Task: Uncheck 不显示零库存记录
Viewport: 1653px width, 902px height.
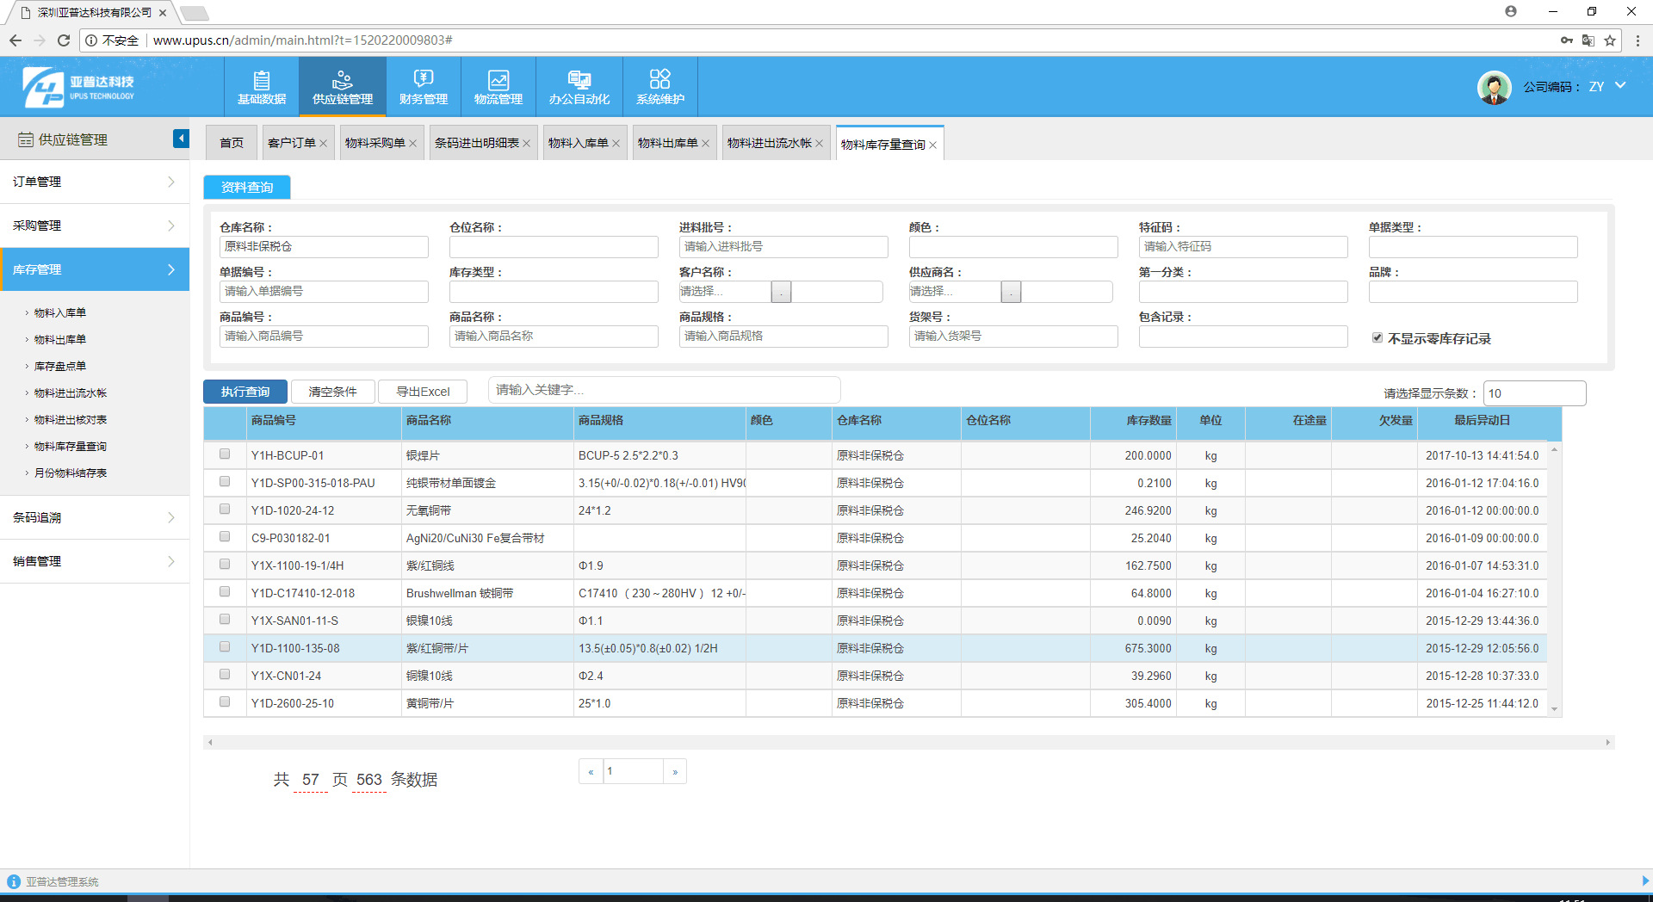Action: tap(1376, 337)
